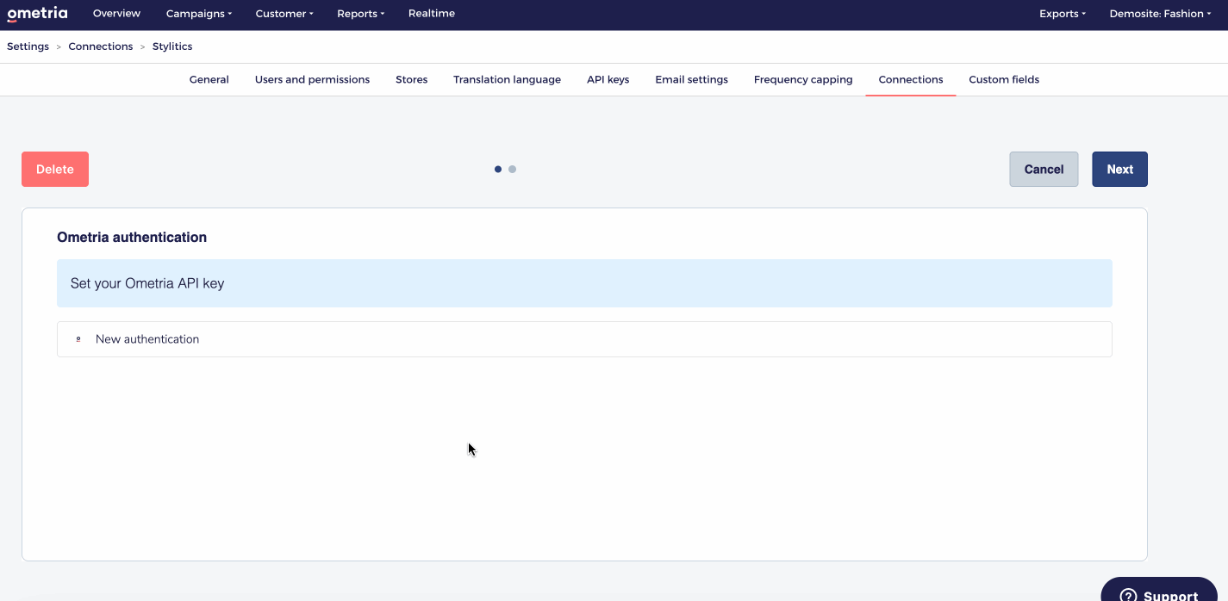Click the Next button

[x=1119, y=170]
